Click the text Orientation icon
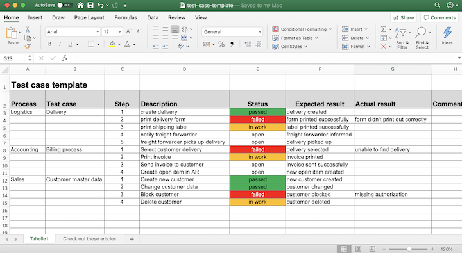This screenshot has height=253, width=462. 181,46
